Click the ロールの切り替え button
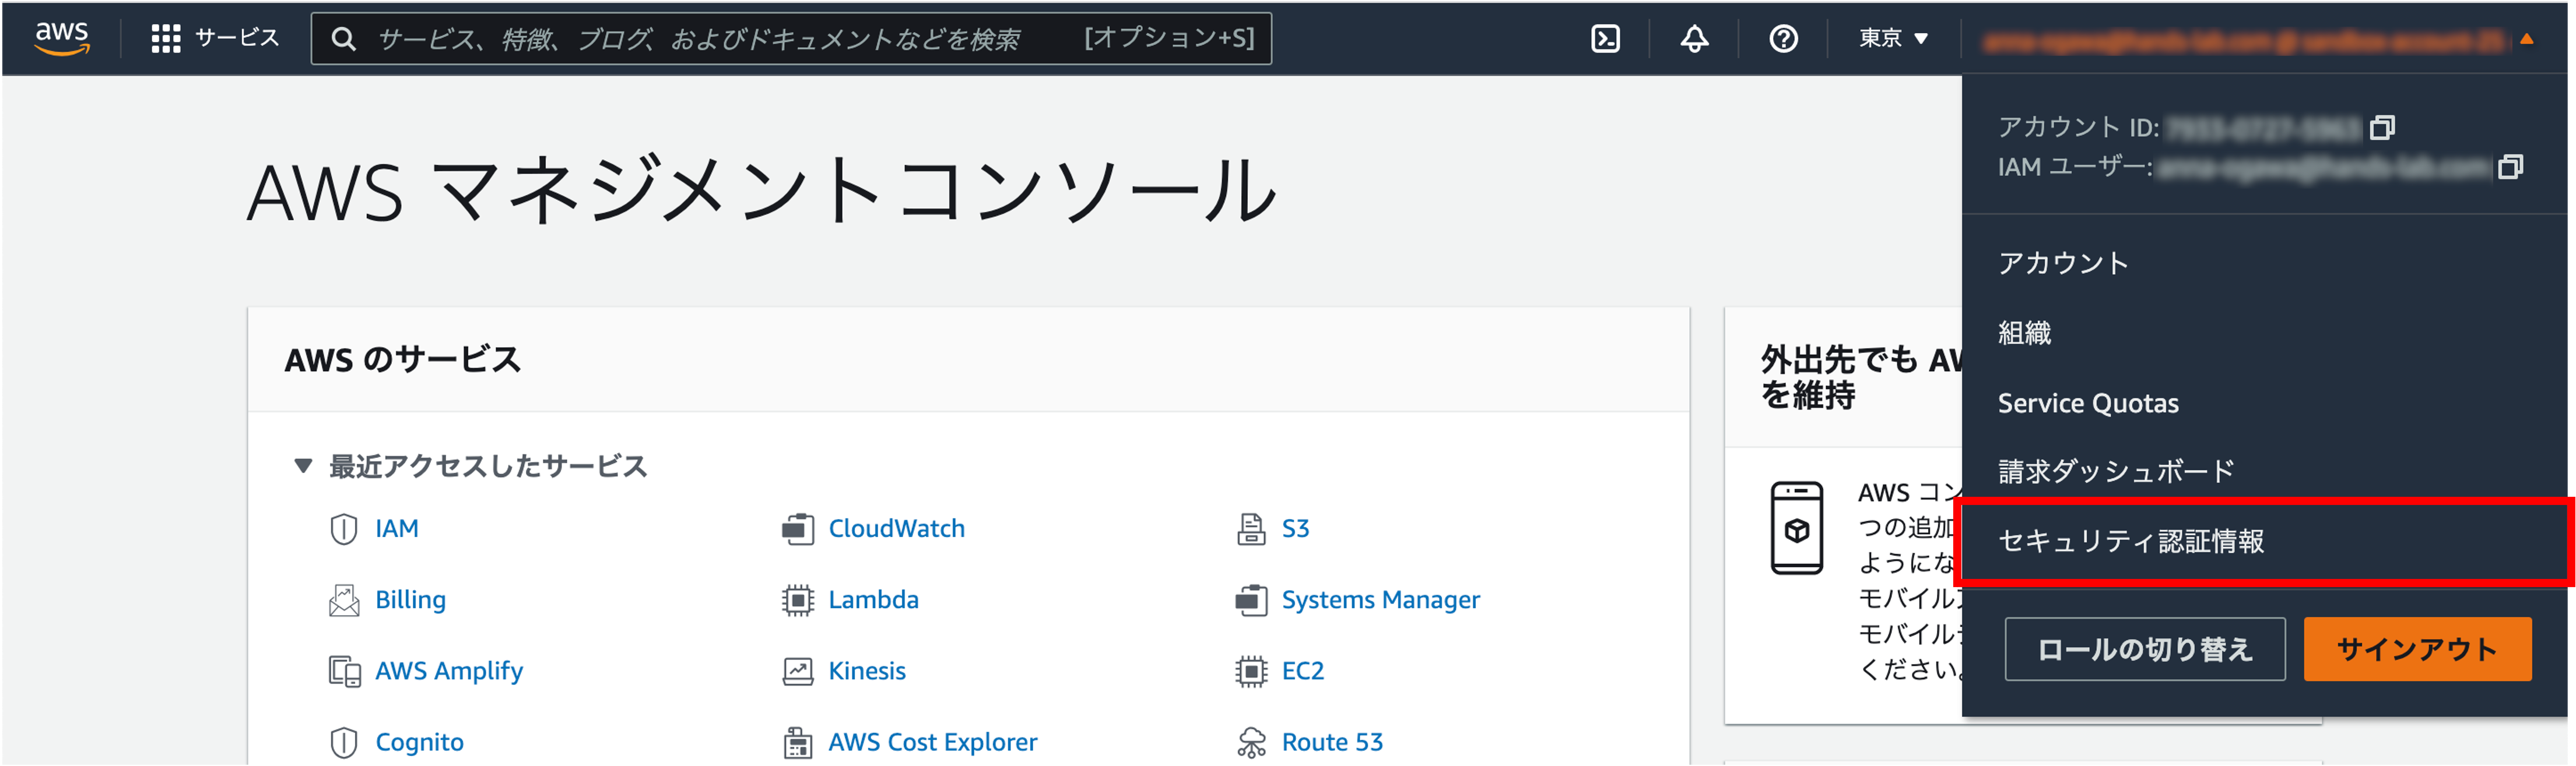 [2144, 649]
